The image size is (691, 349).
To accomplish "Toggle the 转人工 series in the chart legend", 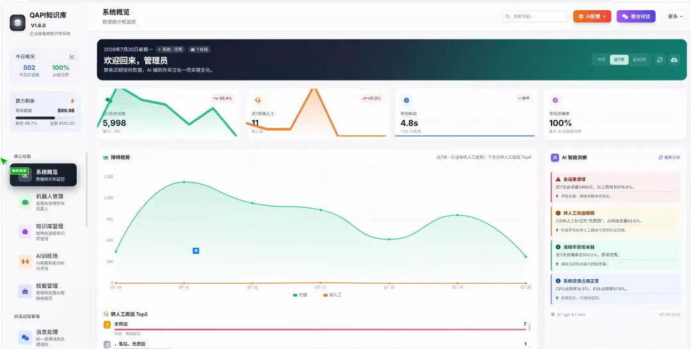I will (332, 295).
